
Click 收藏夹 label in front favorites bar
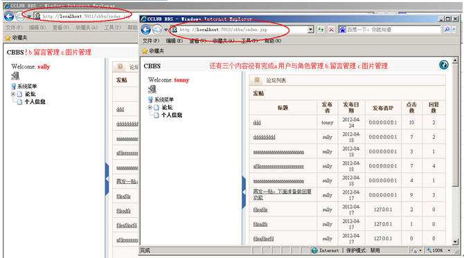coord(157,51)
